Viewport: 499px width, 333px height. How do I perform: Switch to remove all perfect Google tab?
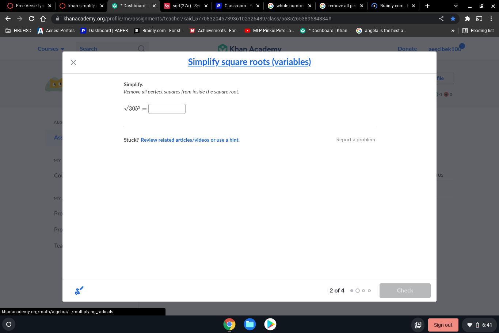[341, 6]
